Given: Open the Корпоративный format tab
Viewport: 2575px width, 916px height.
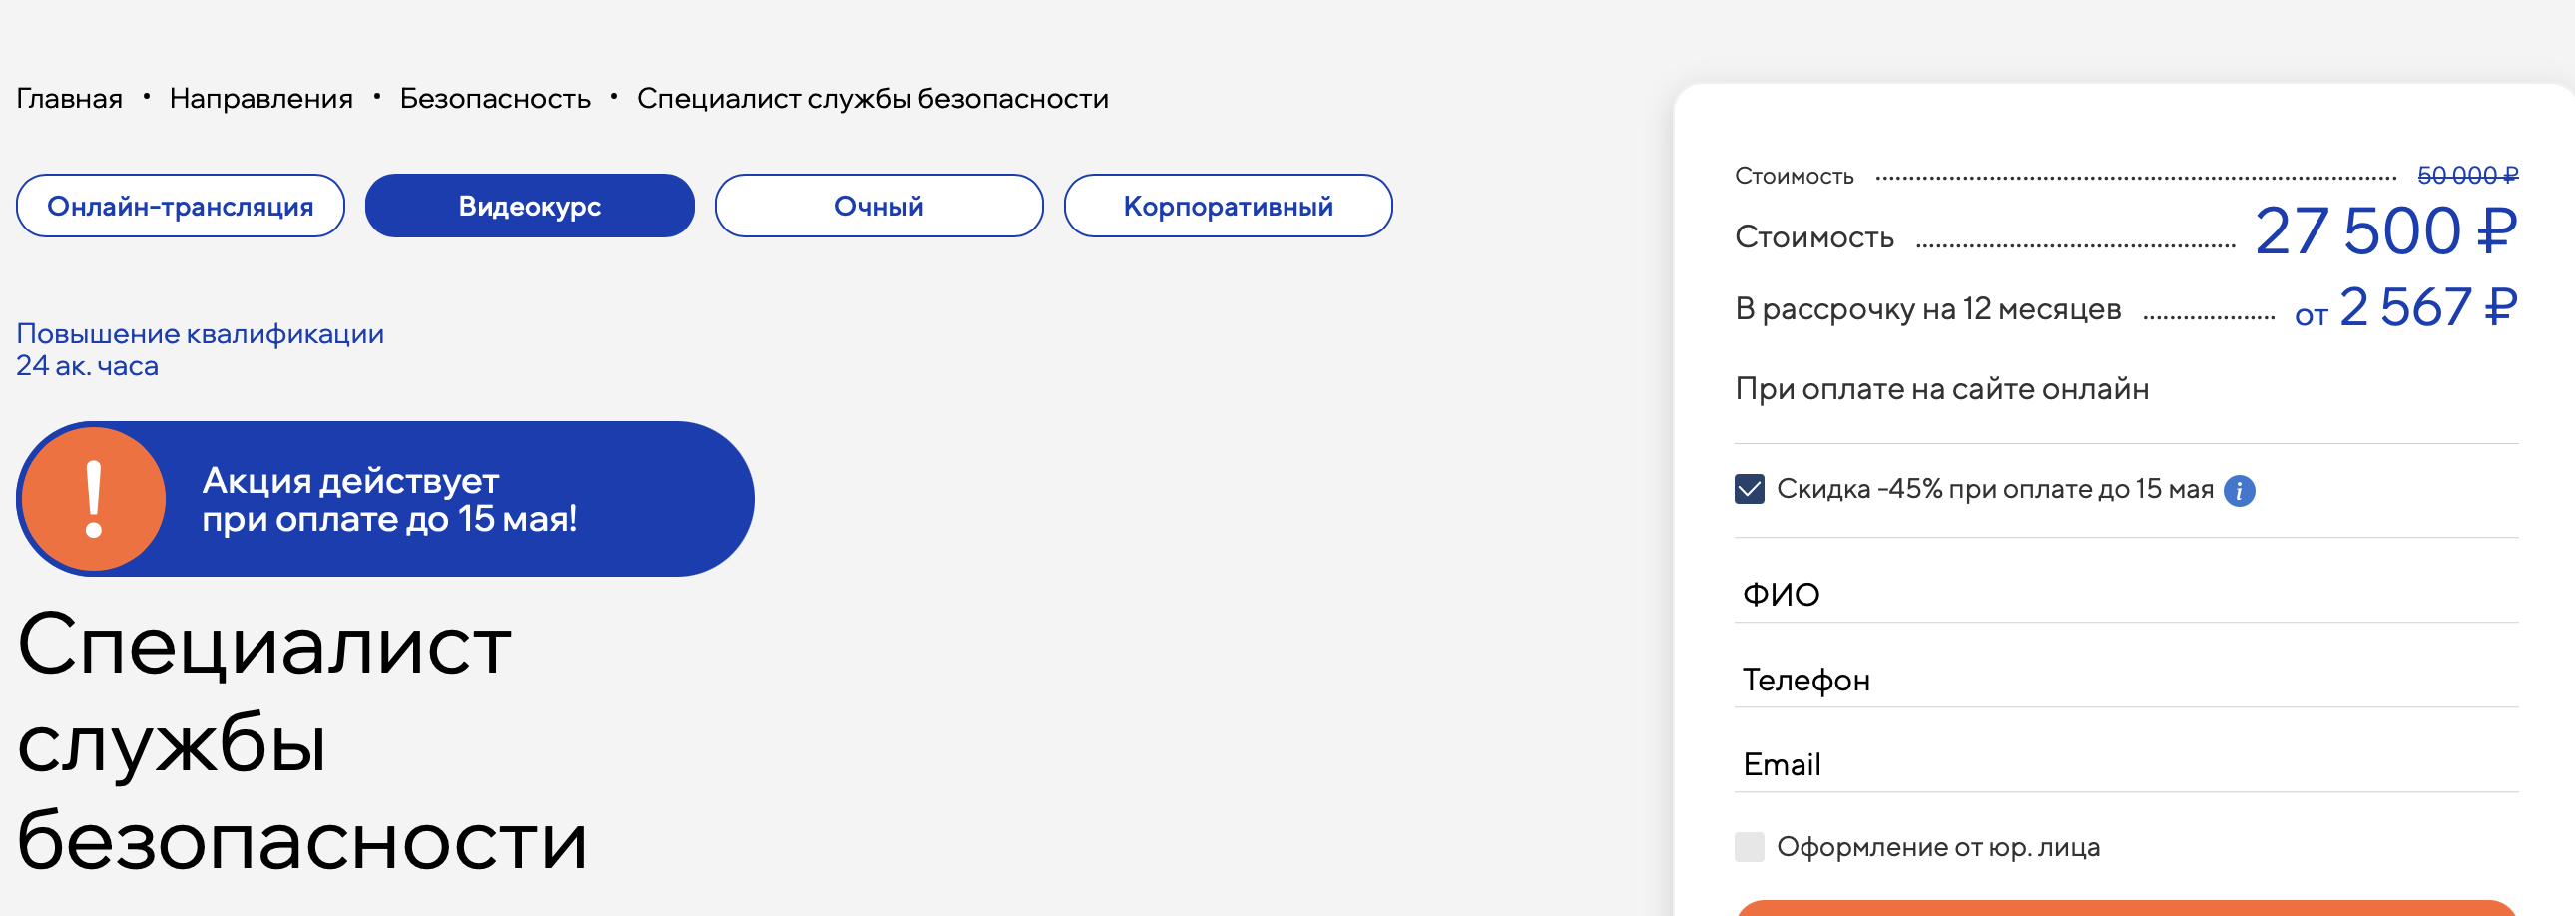Looking at the screenshot, I should click(1228, 206).
